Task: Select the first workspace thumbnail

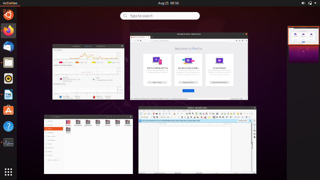Action: click(303, 36)
